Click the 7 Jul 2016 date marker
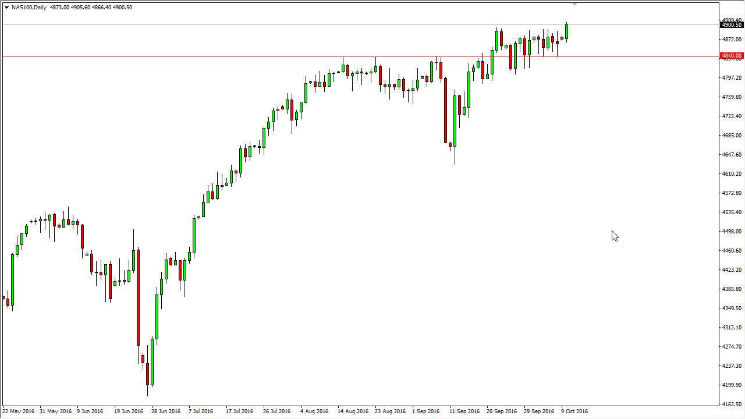The width and height of the screenshot is (745, 419). click(201, 411)
